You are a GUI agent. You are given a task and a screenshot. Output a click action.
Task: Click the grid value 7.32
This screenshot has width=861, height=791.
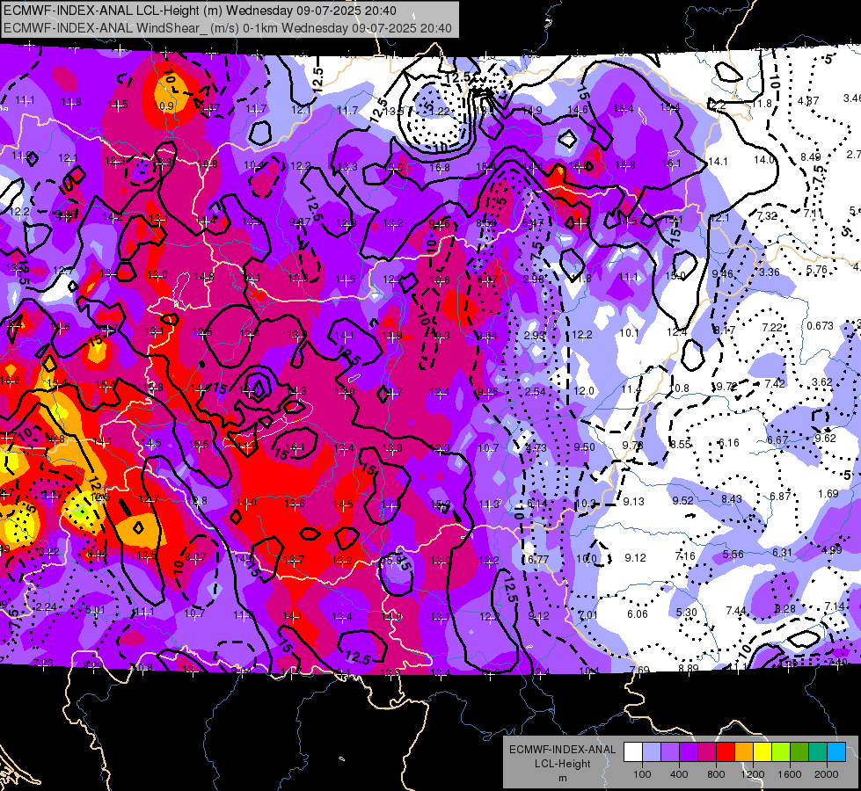[767, 215]
